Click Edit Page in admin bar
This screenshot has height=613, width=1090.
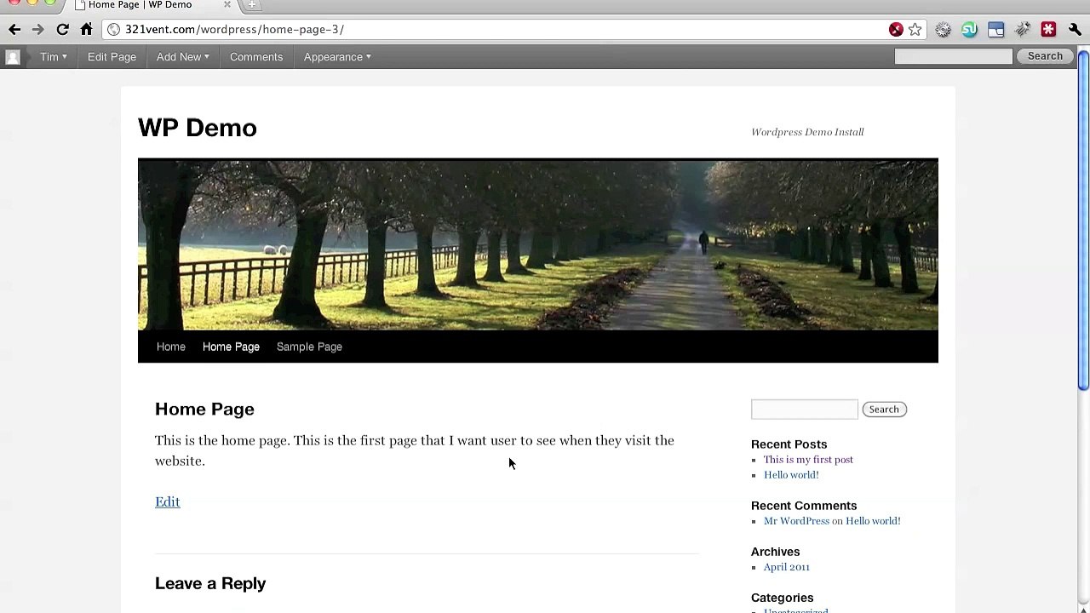coord(112,57)
